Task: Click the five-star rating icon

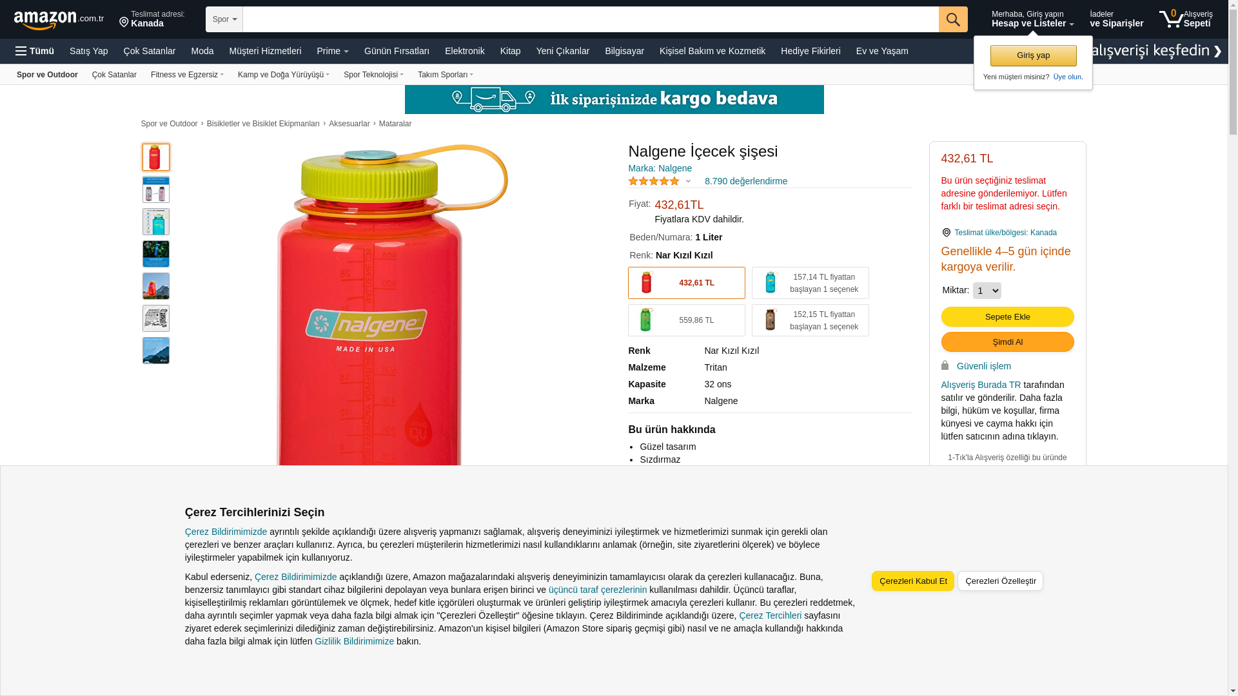Action: tap(654, 181)
